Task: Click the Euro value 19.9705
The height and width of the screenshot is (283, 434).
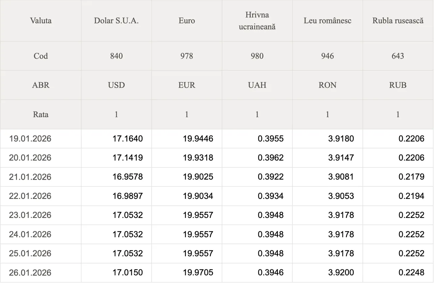Action: coord(198,273)
